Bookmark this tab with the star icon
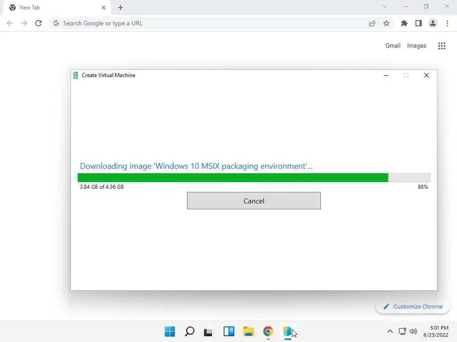This screenshot has width=457, height=342. pos(386,23)
